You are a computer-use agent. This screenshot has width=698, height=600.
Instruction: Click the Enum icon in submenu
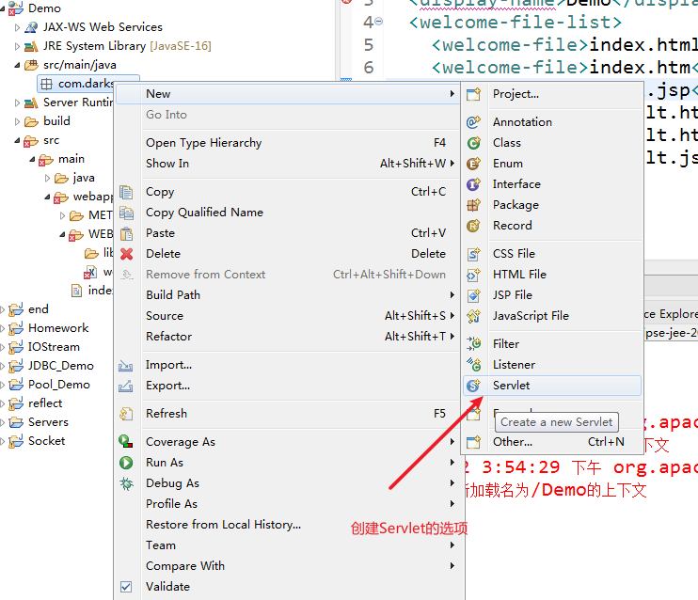[473, 164]
